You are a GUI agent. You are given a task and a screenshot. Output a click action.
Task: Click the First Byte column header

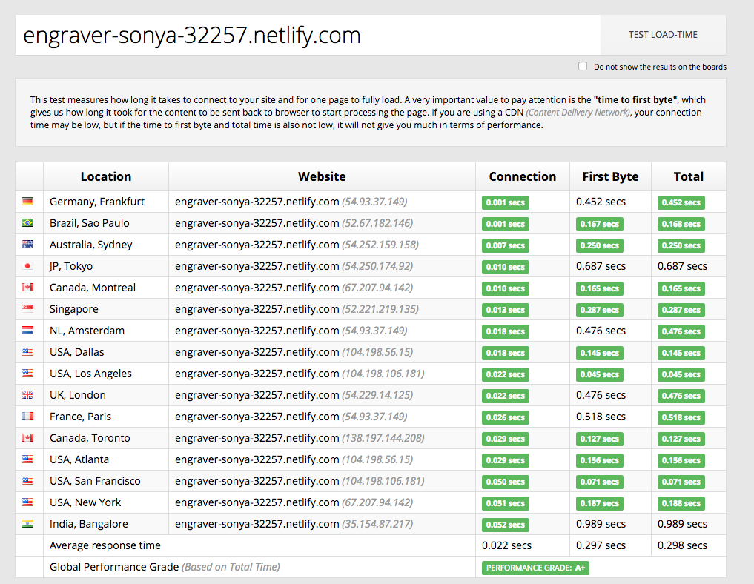610,176
